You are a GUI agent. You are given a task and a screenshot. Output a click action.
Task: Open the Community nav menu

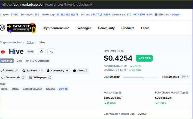coord(106,28)
